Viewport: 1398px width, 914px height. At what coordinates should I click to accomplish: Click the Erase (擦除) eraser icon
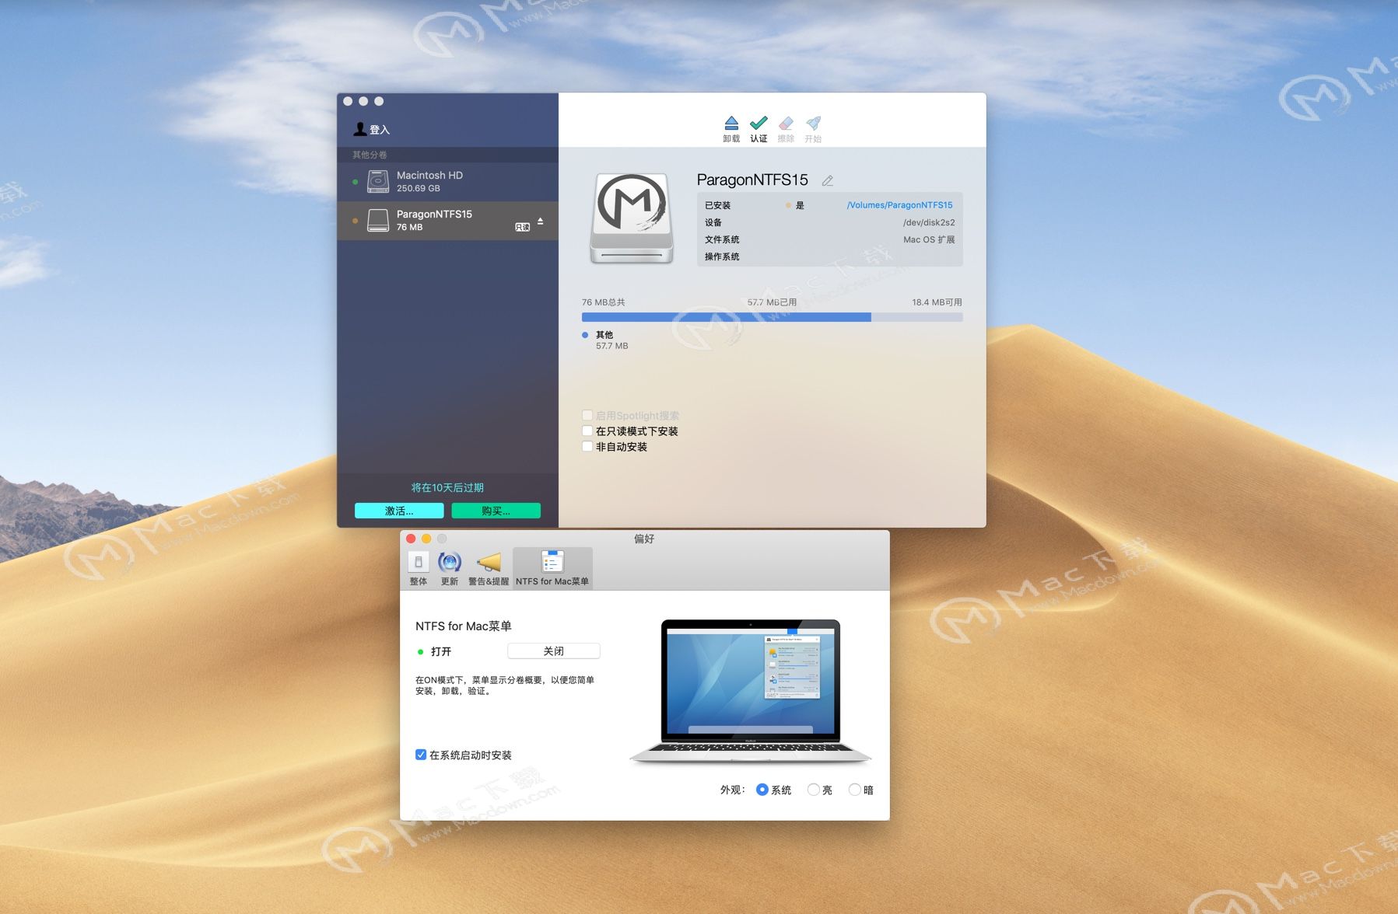point(786,124)
